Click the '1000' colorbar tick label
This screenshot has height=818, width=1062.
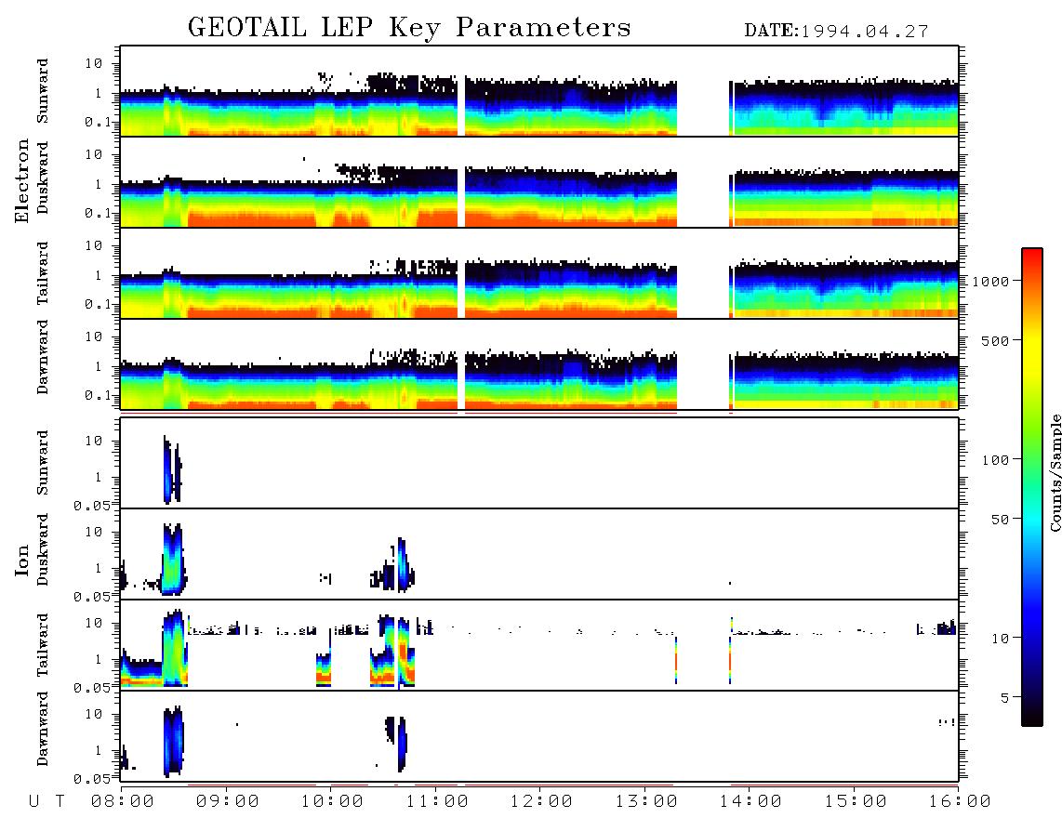click(x=990, y=281)
